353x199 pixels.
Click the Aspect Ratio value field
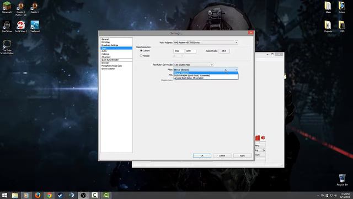(x=224, y=51)
